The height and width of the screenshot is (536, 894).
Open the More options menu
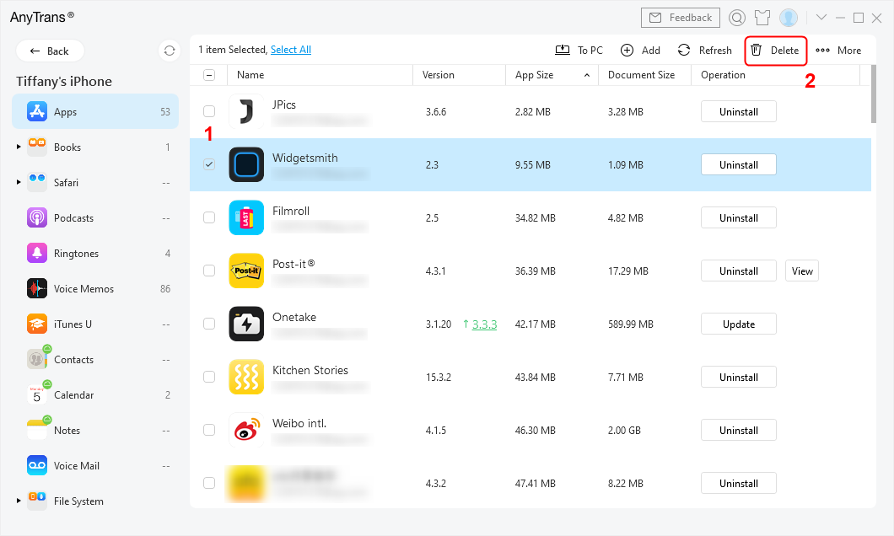click(838, 51)
